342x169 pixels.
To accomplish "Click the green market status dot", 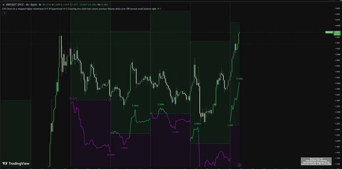I will pos(40,5).
